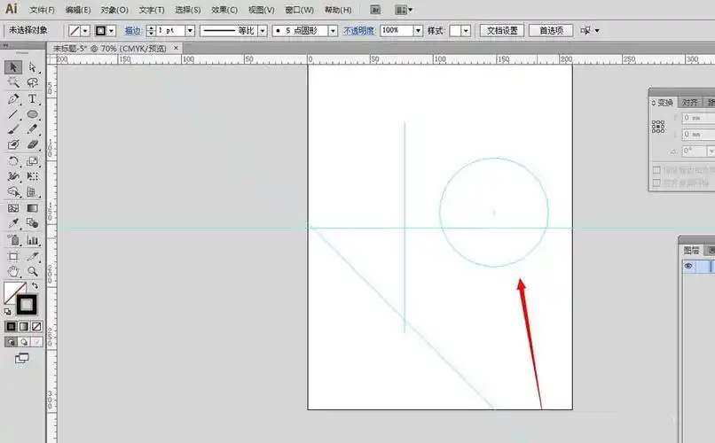Image resolution: width=715 pixels, height=443 pixels.
Task: Tick the first checkbox in Transform panel
Action: [656, 170]
